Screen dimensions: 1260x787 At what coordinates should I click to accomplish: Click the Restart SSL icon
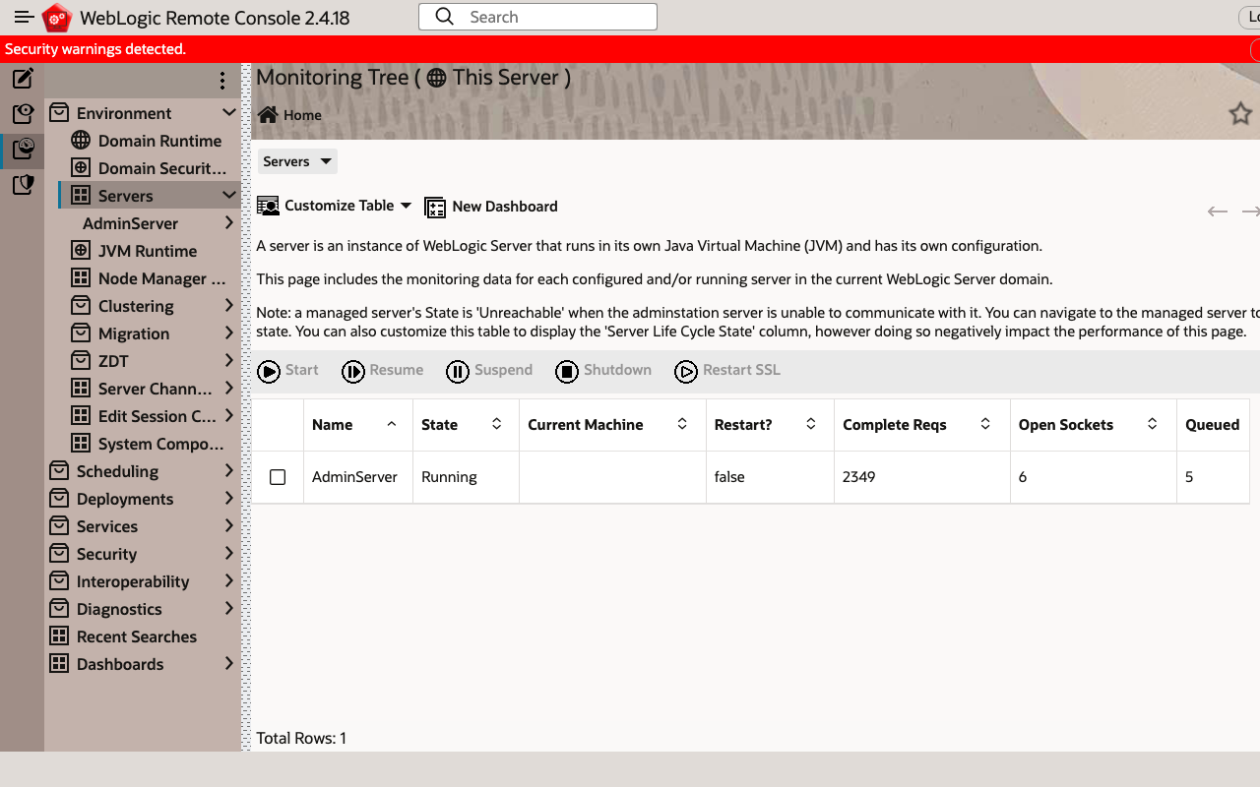point(685,371)
